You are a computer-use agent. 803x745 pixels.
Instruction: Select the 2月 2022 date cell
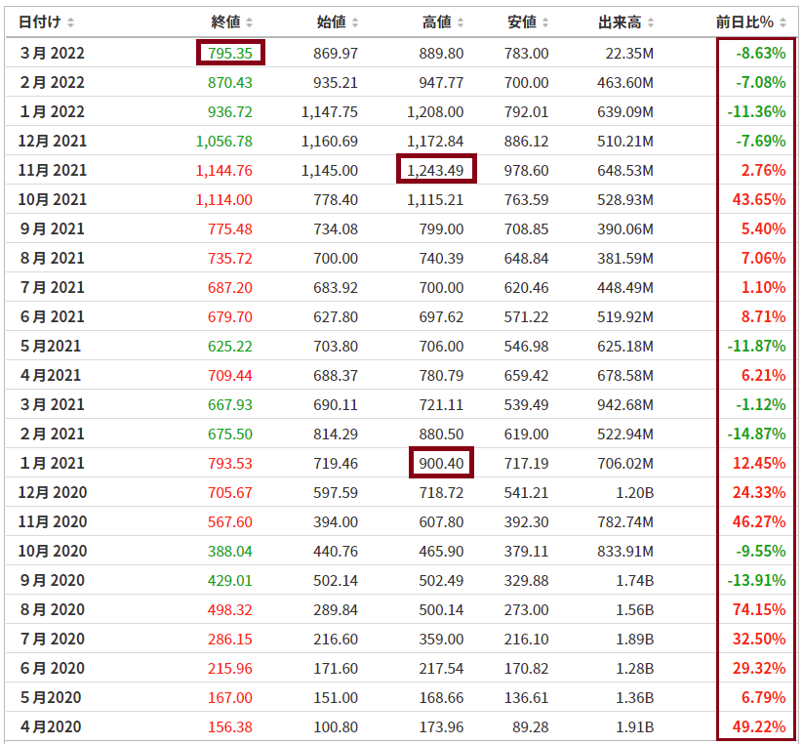pos(53,82)
